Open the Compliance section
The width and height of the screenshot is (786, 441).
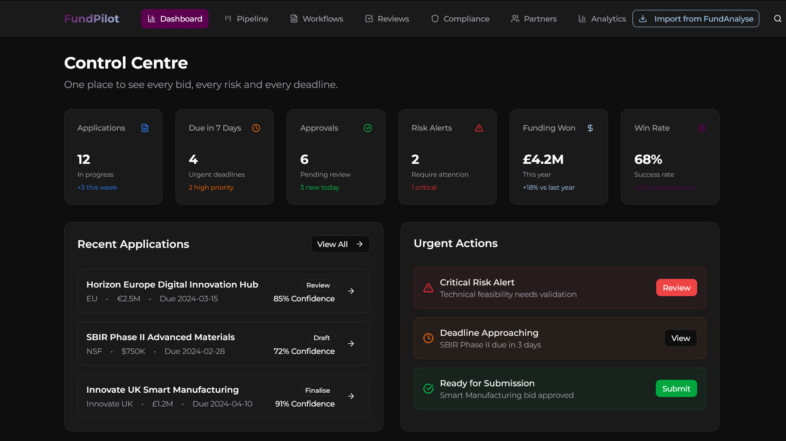(460, 19)
